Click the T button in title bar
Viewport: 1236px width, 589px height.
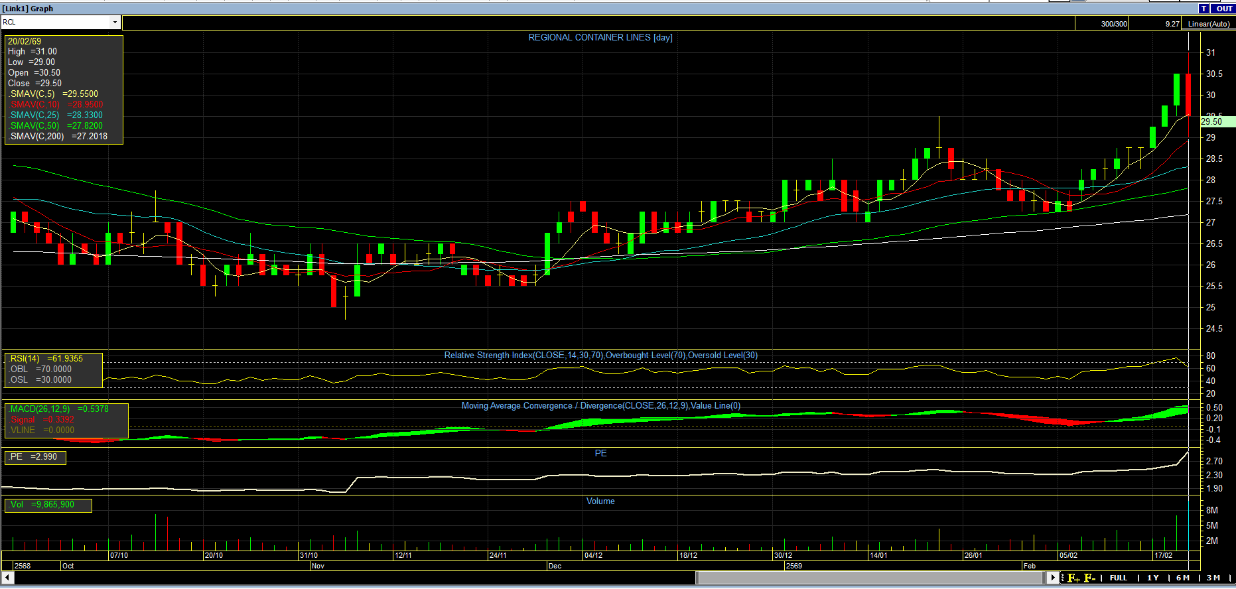1204,9
